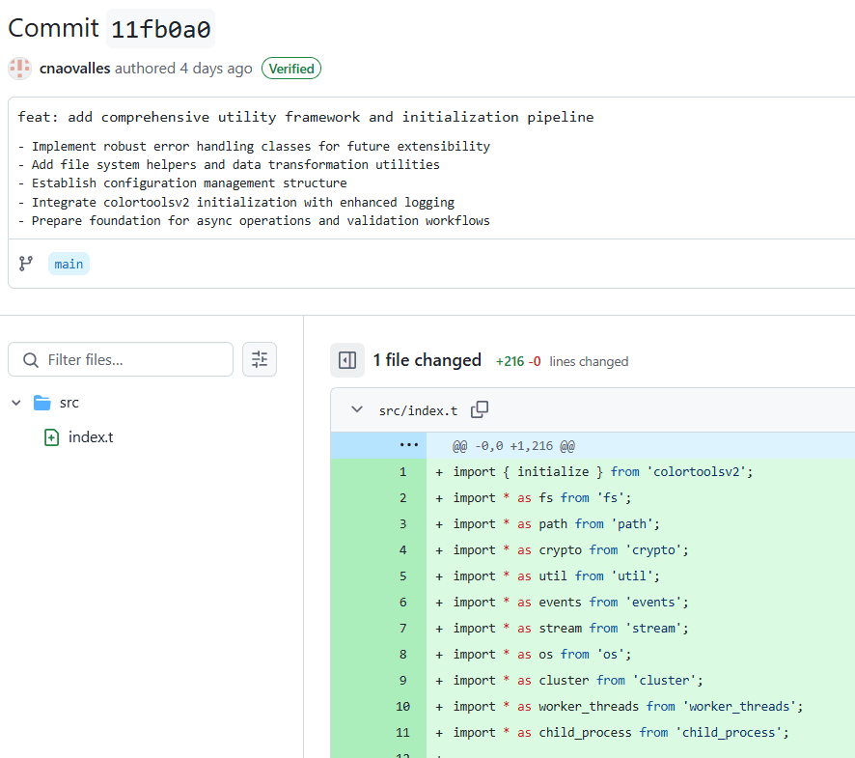Click the commit hash 11fb0a0
This screenshot has width=855, height=758.
coord(160,29)
